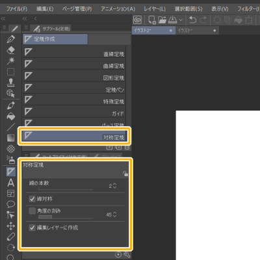
Task: Open the tool palette menu icon
Action: [4, 28]
